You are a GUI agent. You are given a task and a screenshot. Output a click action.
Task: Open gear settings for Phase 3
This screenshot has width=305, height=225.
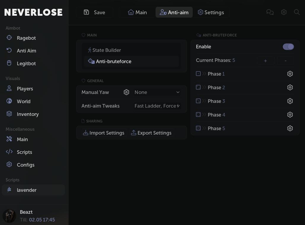[290, 101]
